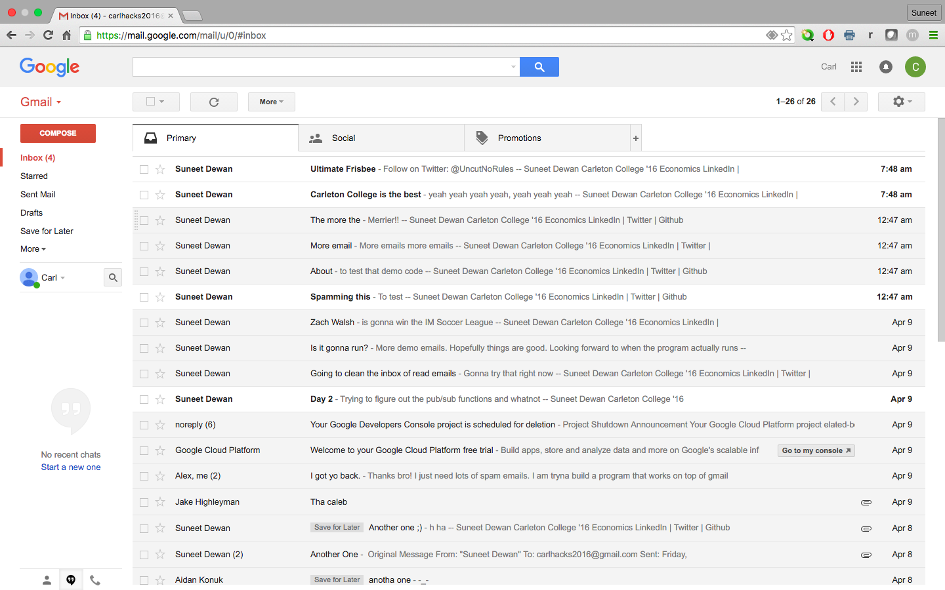Click into the Gmail search field

tap(322, 67)
